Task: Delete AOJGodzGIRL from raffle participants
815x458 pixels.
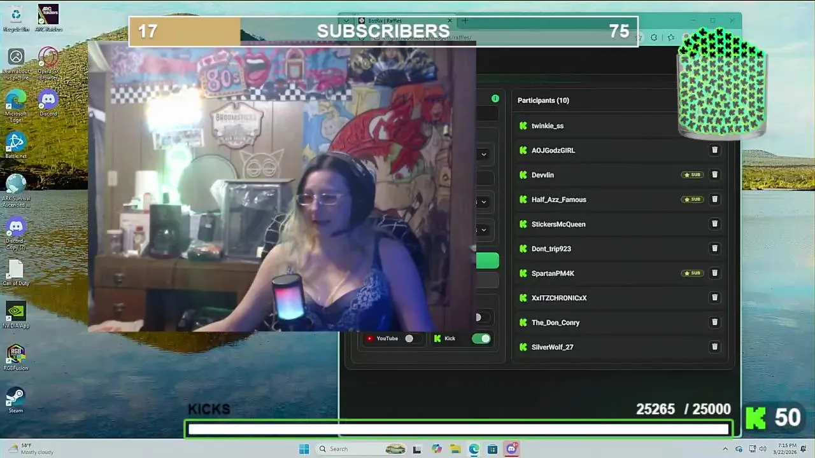Action: (714, 150)
